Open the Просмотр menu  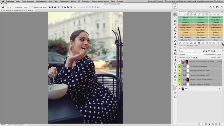pyautogui.click(x=86, y=1)
